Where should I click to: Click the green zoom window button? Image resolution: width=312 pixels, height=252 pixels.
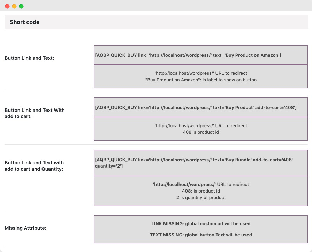tap(21, 6)
